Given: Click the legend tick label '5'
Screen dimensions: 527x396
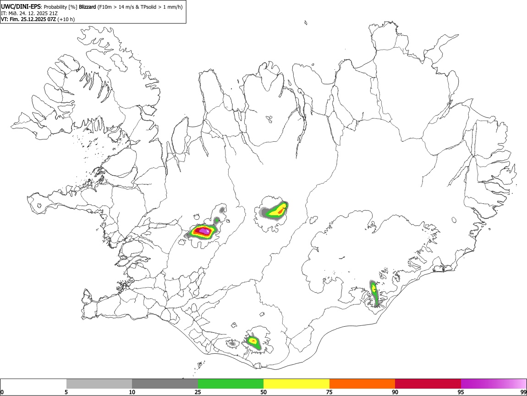Looking at the screenshot, I should click(66, 392).
